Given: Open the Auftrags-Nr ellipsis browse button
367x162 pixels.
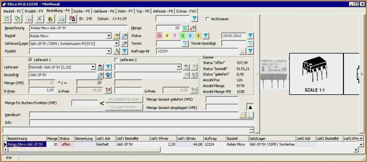Looking at the screenshot, I should pyautogui.click(x=242, y=51).
